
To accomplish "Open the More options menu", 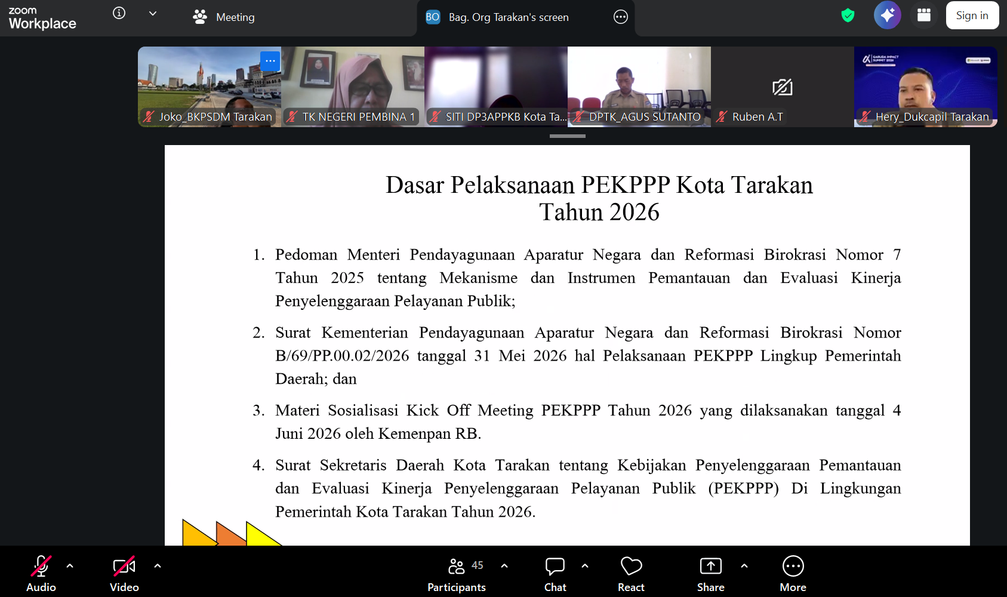I will (793, 573).
